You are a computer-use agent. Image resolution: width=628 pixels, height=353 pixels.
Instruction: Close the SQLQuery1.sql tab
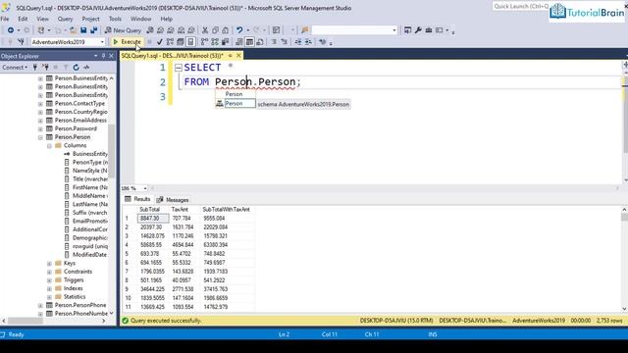pos(238,56)
